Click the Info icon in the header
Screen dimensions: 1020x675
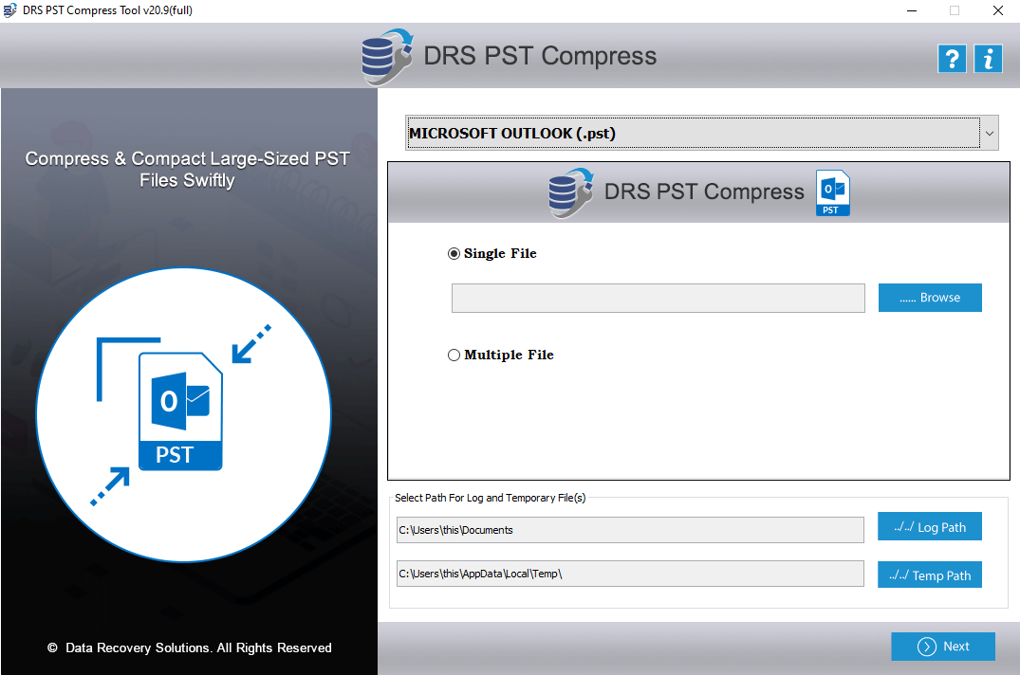(988, 58)
